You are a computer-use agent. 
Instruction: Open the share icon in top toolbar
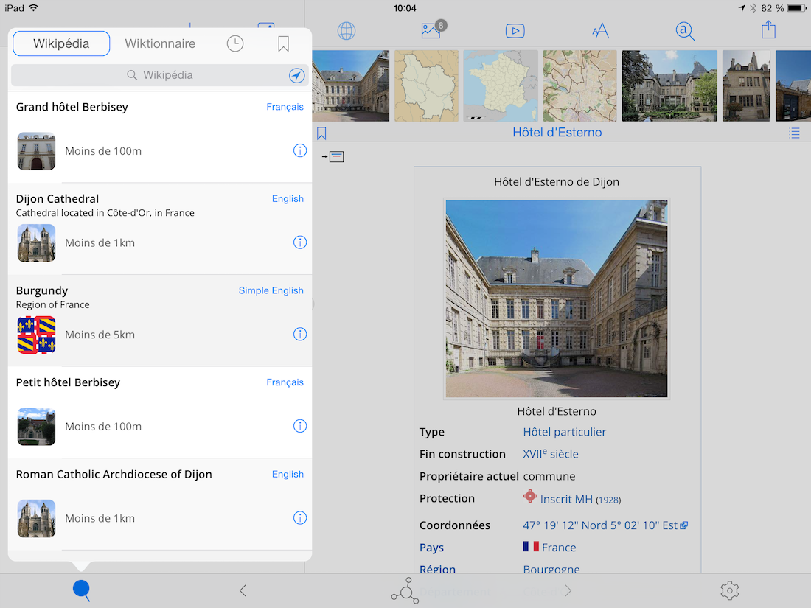point(768,29)
